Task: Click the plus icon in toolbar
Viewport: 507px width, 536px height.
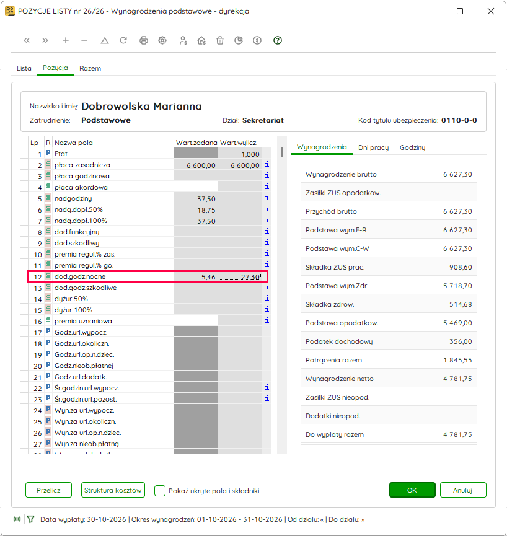Action: (x=66, y=40)
